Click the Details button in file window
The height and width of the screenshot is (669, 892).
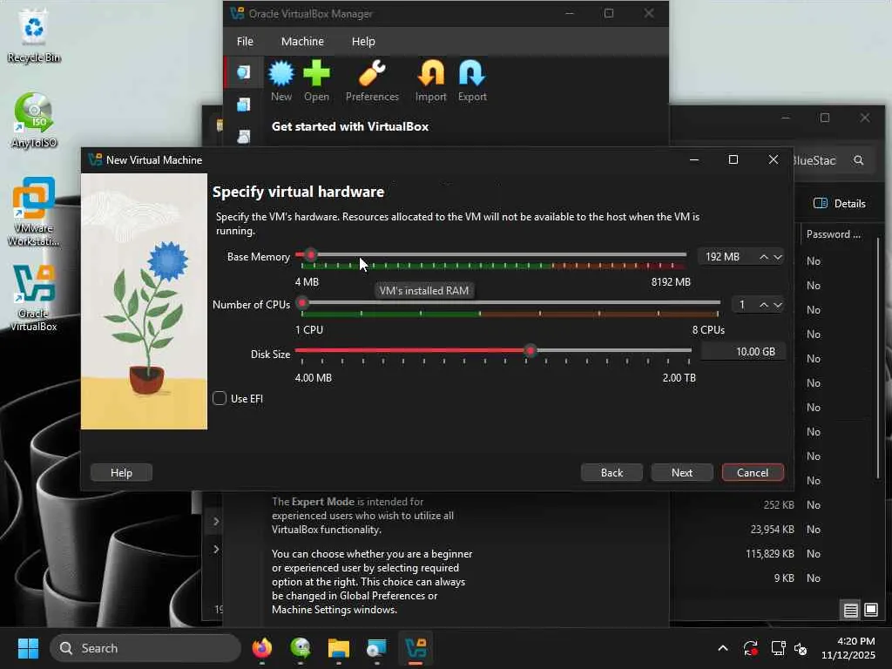(x=840, y=204)
